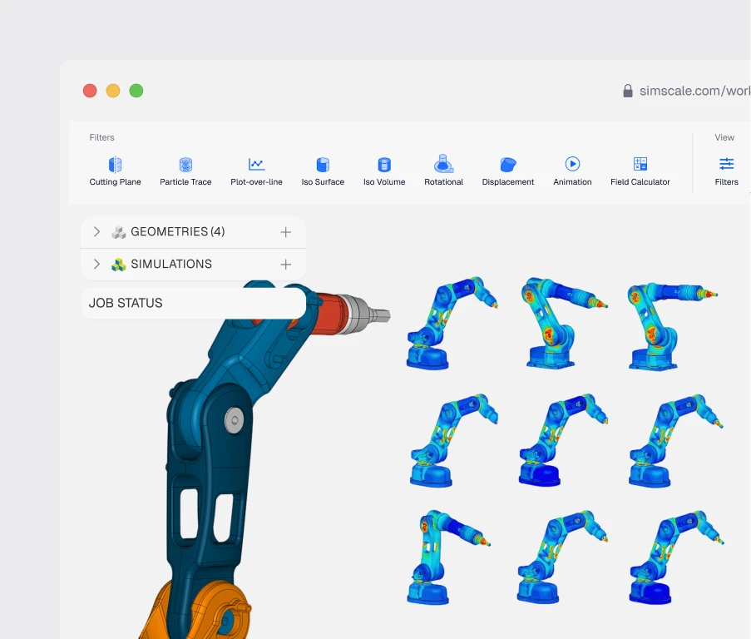Select center robot arm result thumbnail
The width and height of the screenshot is (751, 639).
(x=563, y=440)
